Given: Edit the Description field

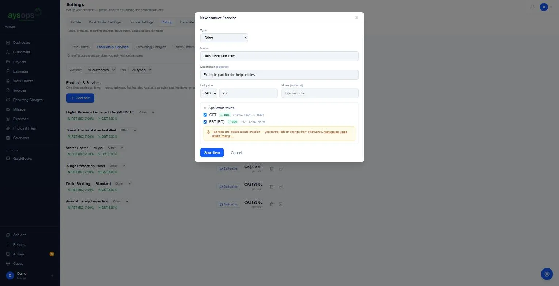Looking at the screenshot, I should [x=279, y=75].
